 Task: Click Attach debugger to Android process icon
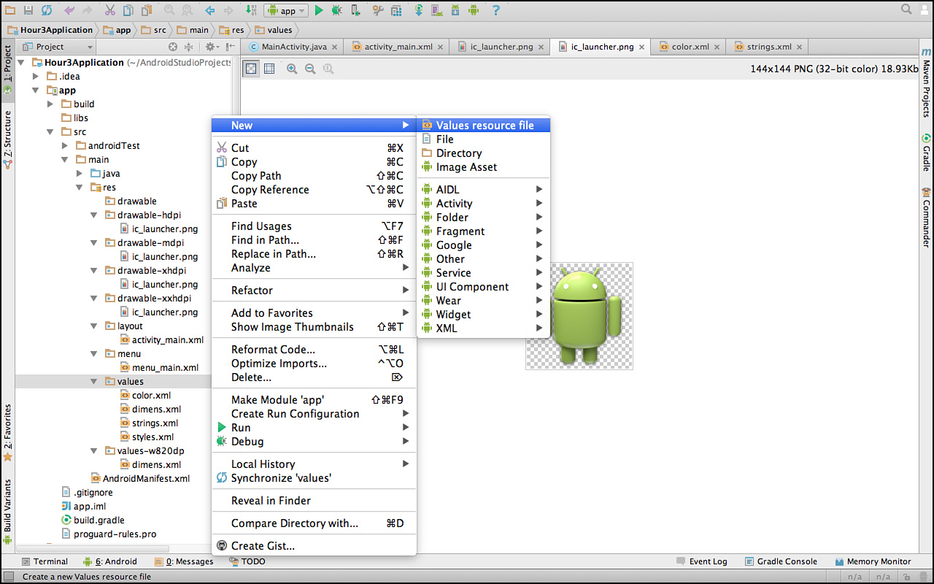[x=355, y=10]
